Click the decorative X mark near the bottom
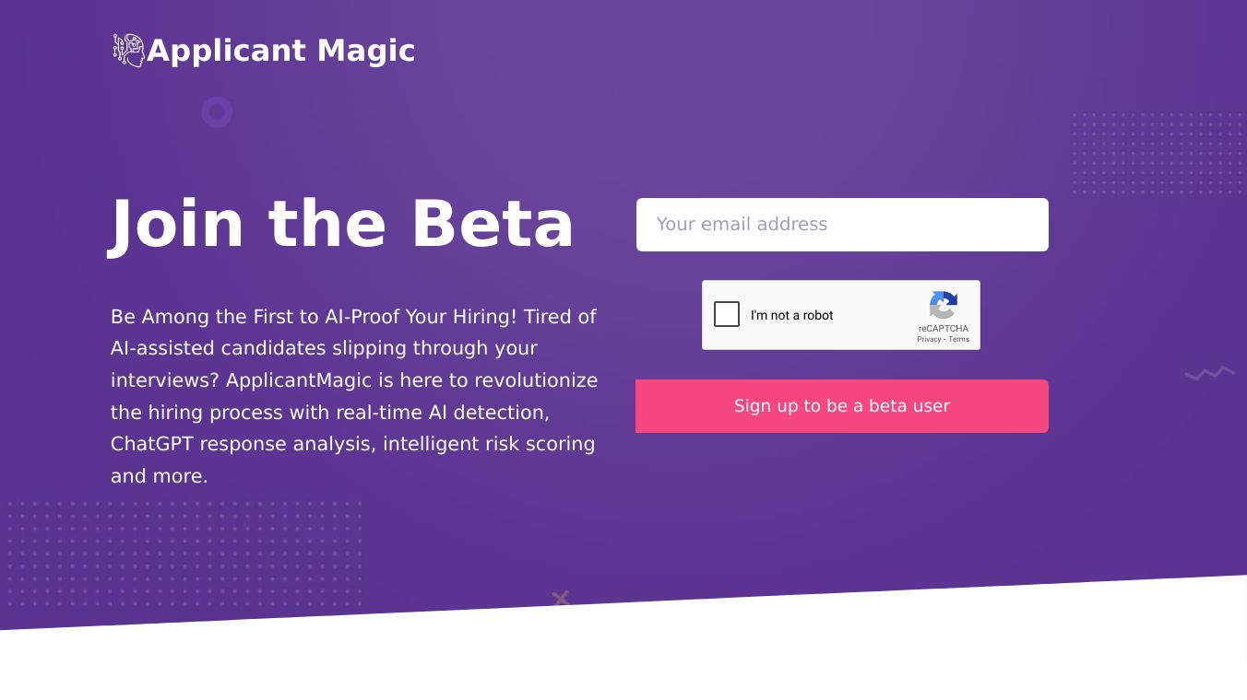This screenshot has height=700, width=1247. pos(560,599)
